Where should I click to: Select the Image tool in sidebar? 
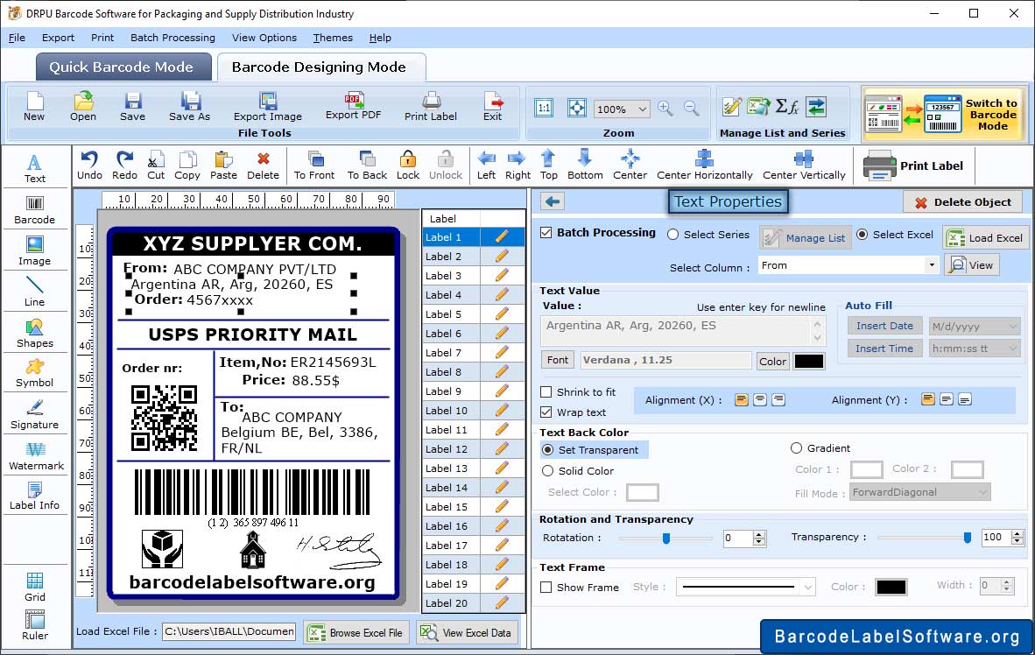(x=34, y=251)
